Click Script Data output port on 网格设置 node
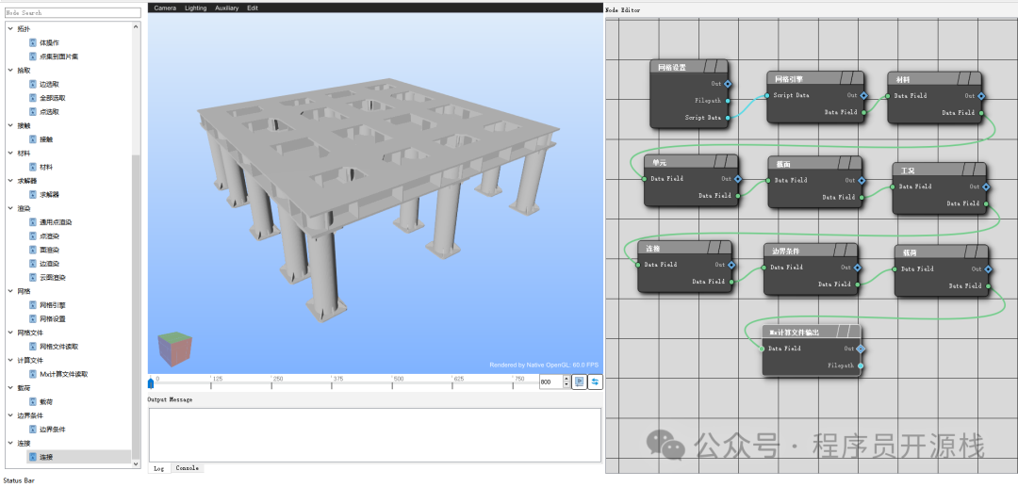 coord(728,118)
